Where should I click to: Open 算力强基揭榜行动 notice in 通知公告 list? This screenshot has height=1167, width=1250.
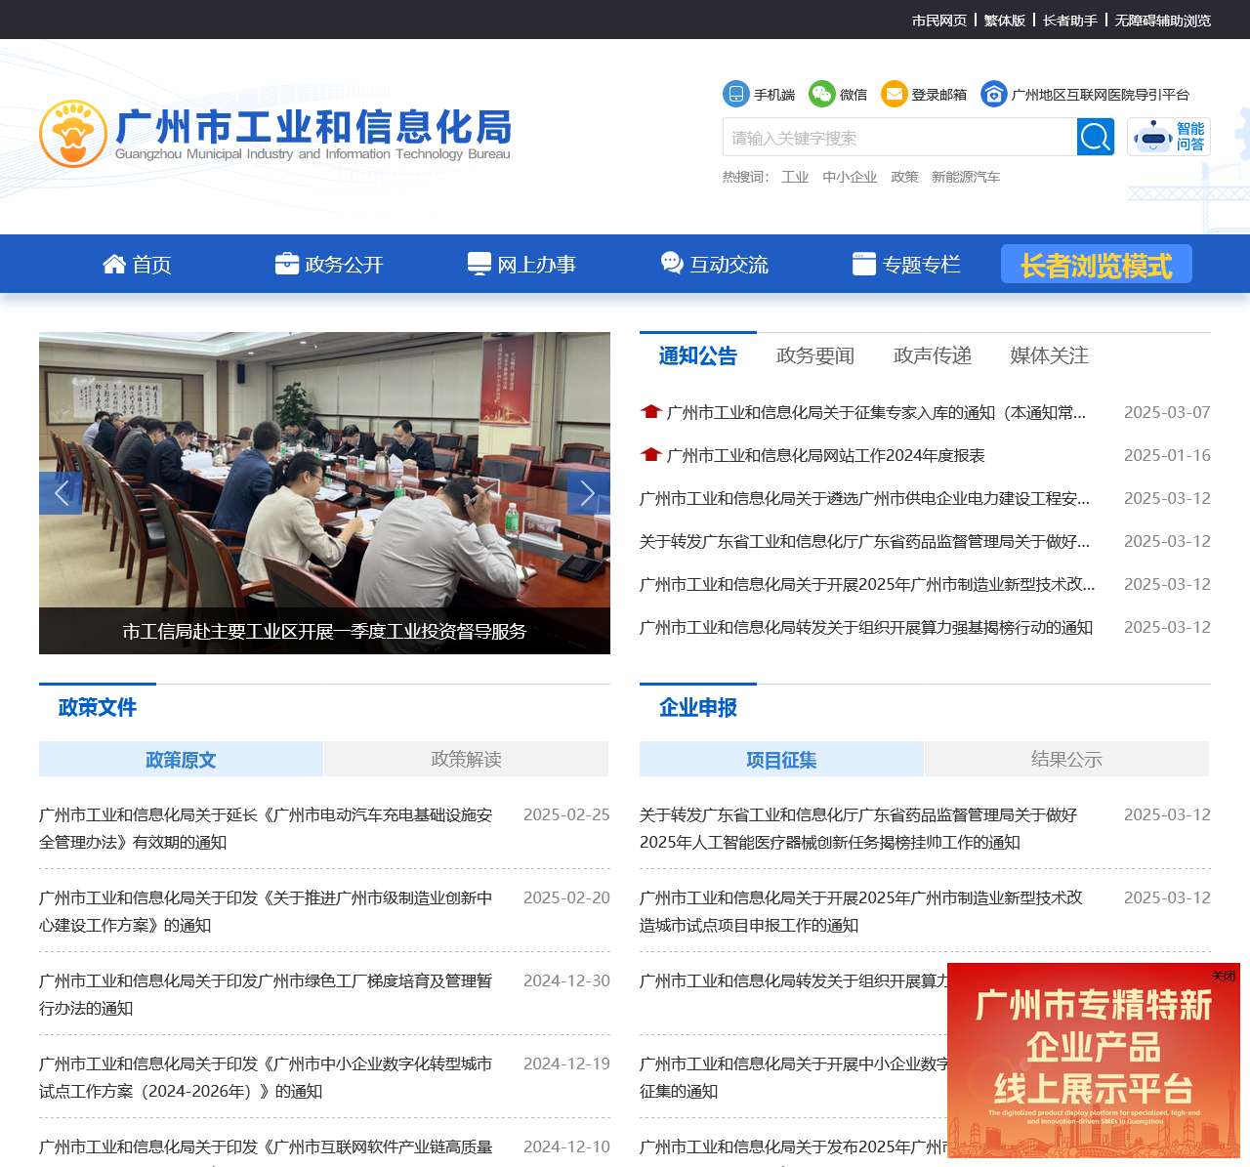click(866, 627)
